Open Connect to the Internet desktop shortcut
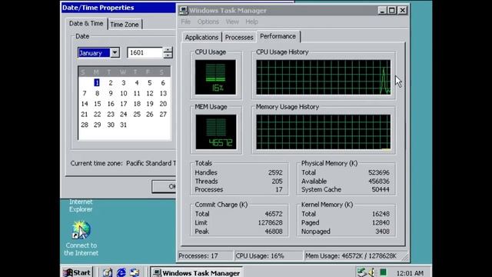 (81, 238)
